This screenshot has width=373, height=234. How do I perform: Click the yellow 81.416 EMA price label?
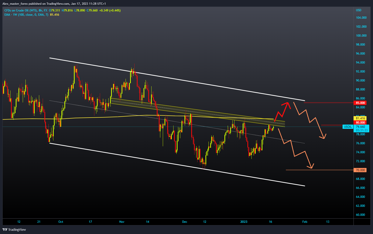pyautogui.click(x=360, y=118)
